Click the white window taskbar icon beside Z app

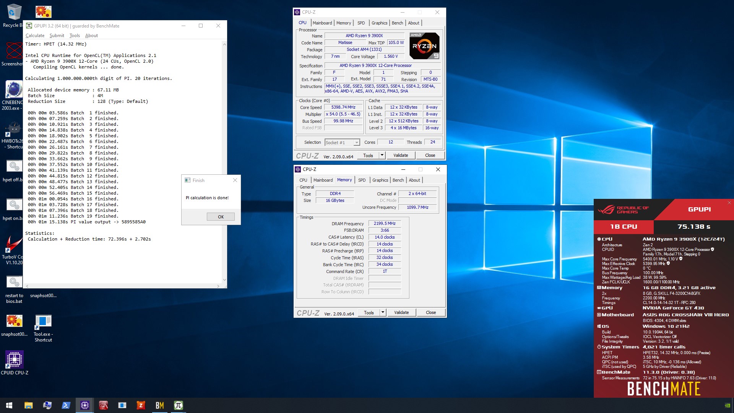click(122, 405)
